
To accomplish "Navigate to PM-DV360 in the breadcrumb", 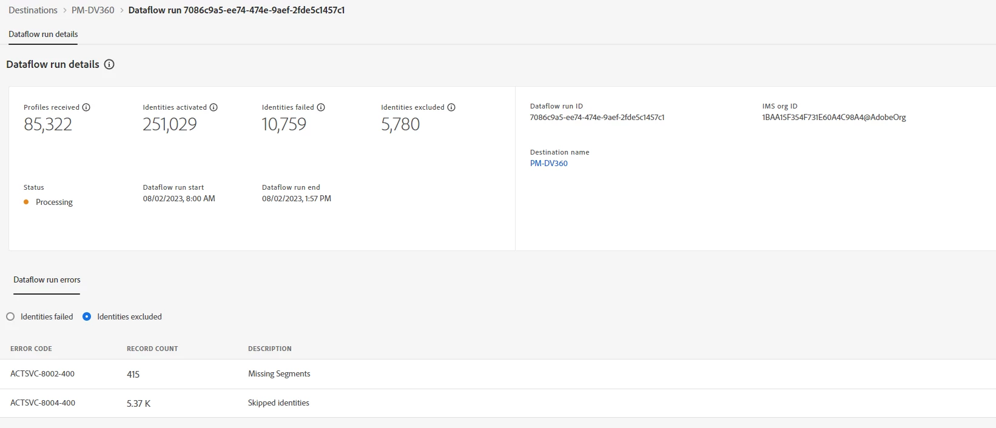I will point(93,10).
